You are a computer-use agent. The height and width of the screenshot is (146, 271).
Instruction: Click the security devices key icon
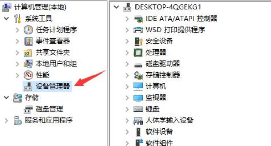coord(139,41)
